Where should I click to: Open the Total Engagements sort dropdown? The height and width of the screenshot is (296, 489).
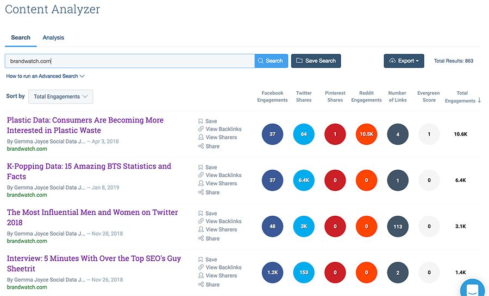60,96
